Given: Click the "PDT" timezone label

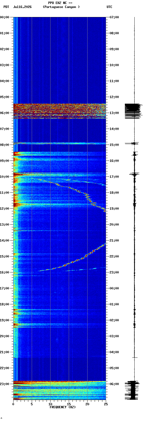Looking at the screenshot, I should (6, 7).
